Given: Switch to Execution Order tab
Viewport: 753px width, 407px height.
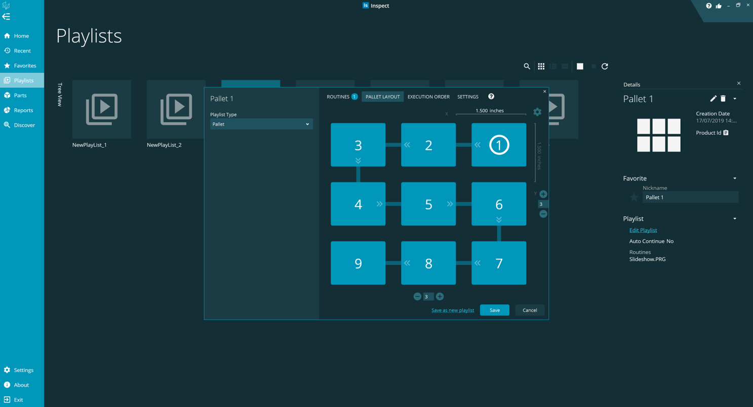Looking at the screenshot, I should click(x=428, y=97).
